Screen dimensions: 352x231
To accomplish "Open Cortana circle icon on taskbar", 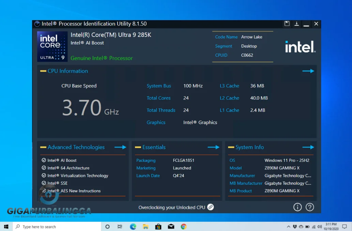I will (x=107, y=227).
